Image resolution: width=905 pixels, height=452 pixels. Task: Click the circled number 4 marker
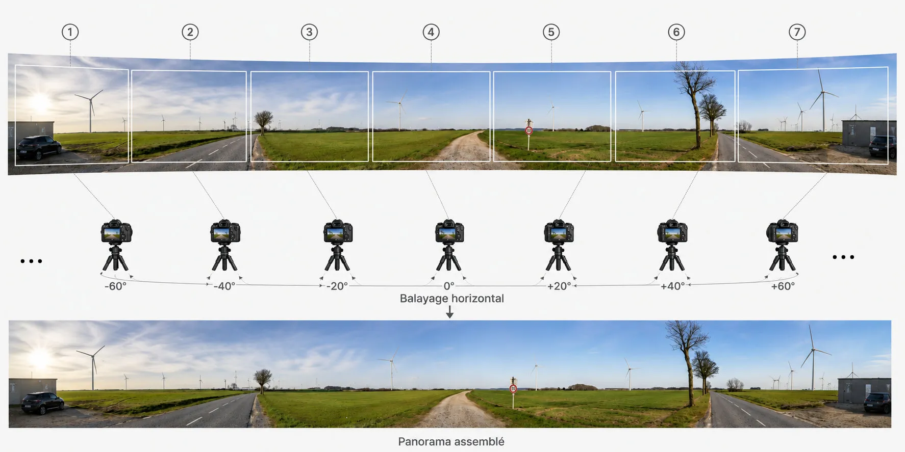tap(431, 32)
